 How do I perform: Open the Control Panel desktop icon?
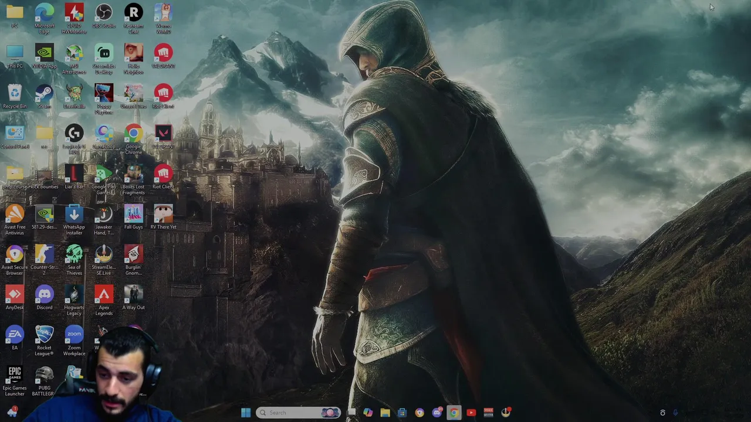[x=15, y=137]
